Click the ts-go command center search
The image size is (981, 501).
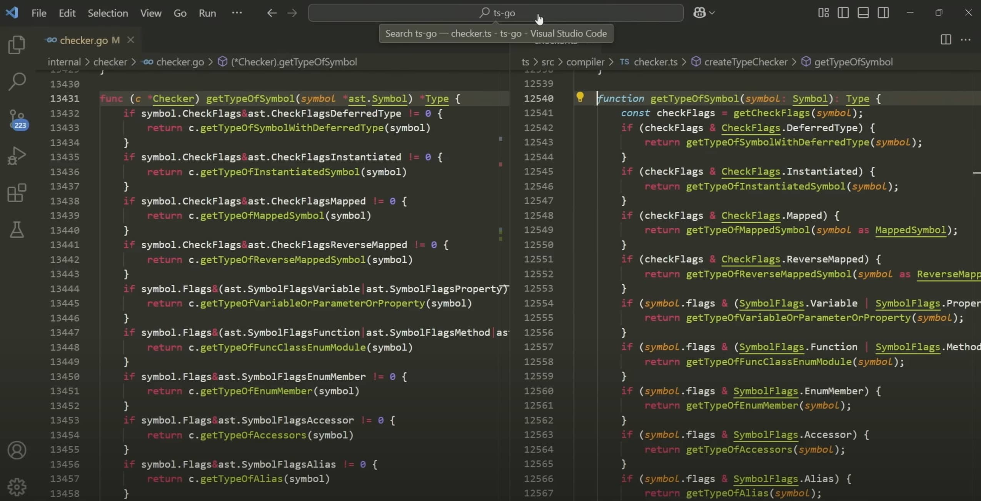496,13
